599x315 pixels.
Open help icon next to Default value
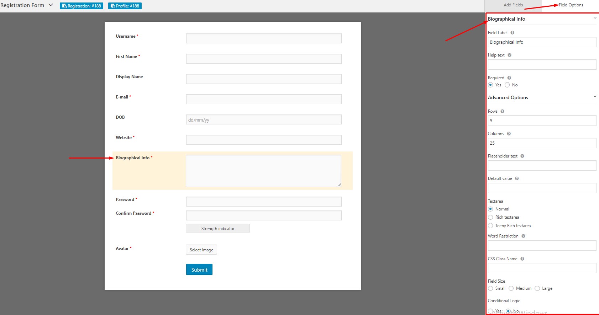(517, 178)
